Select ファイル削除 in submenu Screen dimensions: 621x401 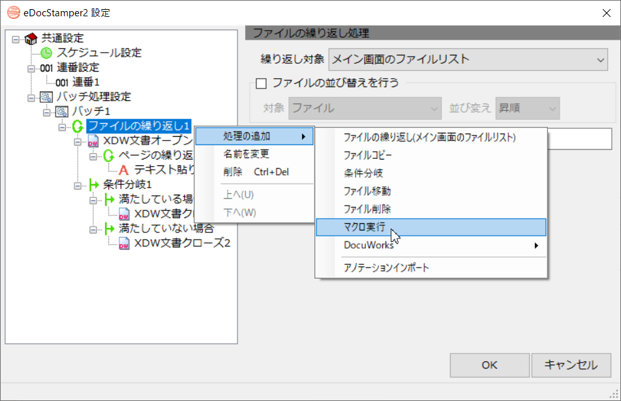click(x=431, y=209)
